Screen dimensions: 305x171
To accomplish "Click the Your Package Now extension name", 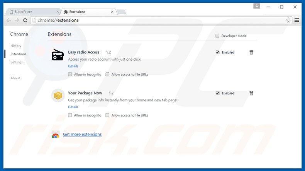I will point(85,93).
